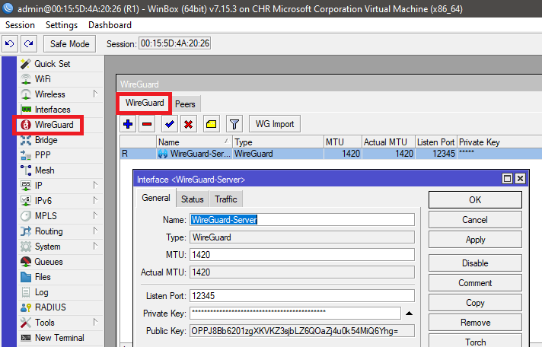Click Remove button in dialog

pyautogui.click(x=475, y=322)
